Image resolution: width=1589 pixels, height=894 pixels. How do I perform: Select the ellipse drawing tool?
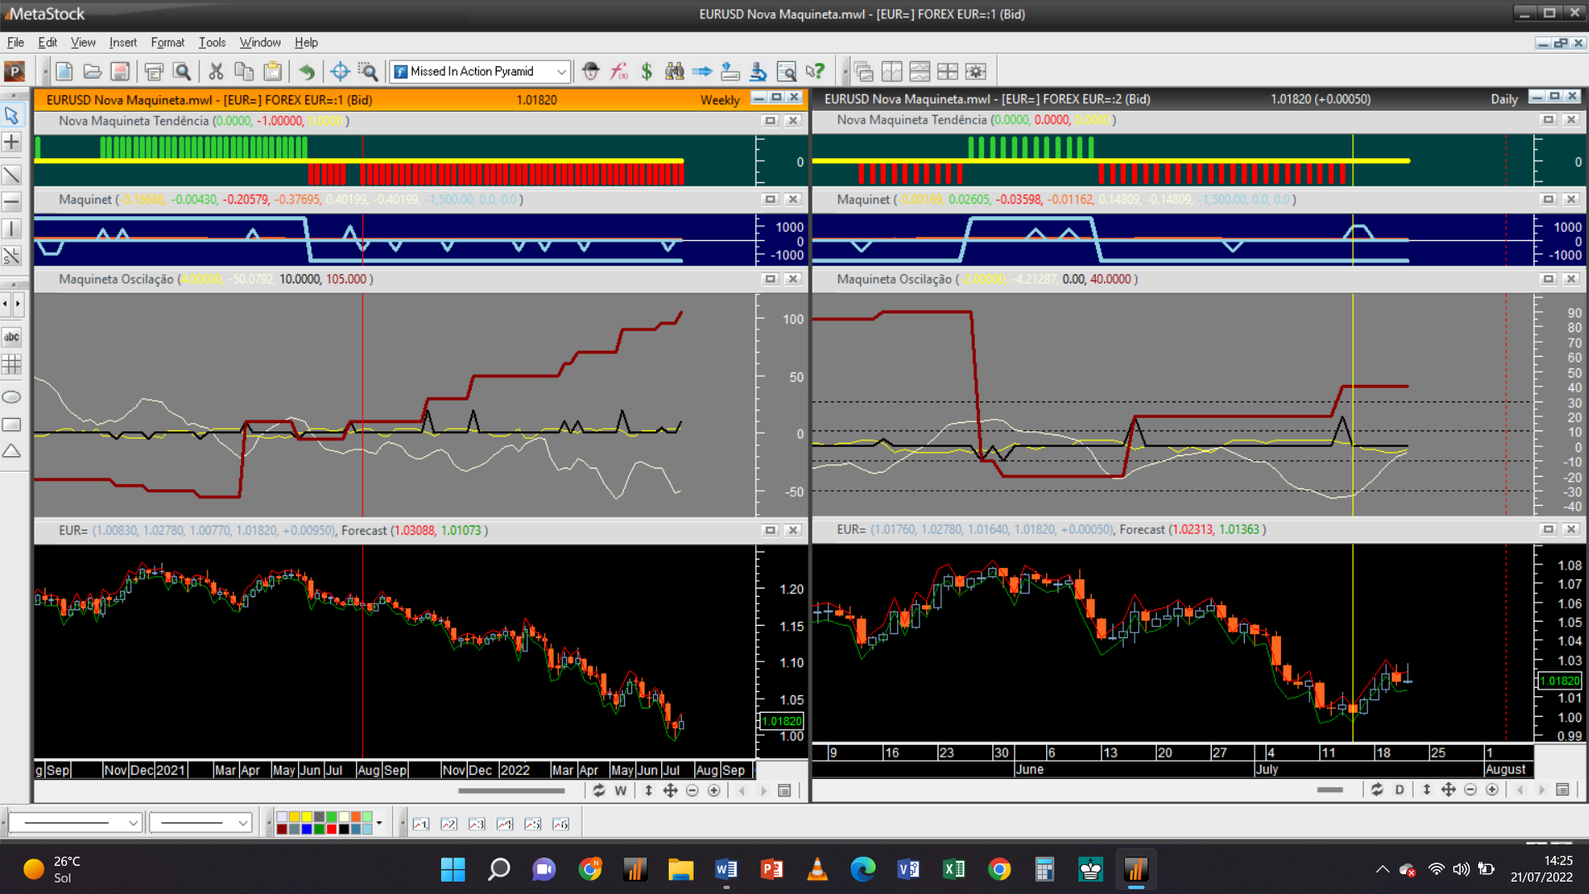click(x=12, y=397)
